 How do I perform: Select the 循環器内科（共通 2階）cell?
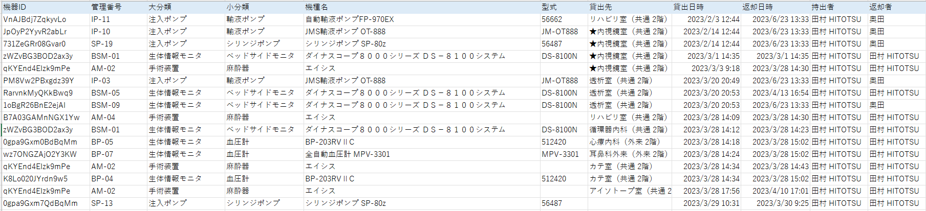click(x=629, y=130)
